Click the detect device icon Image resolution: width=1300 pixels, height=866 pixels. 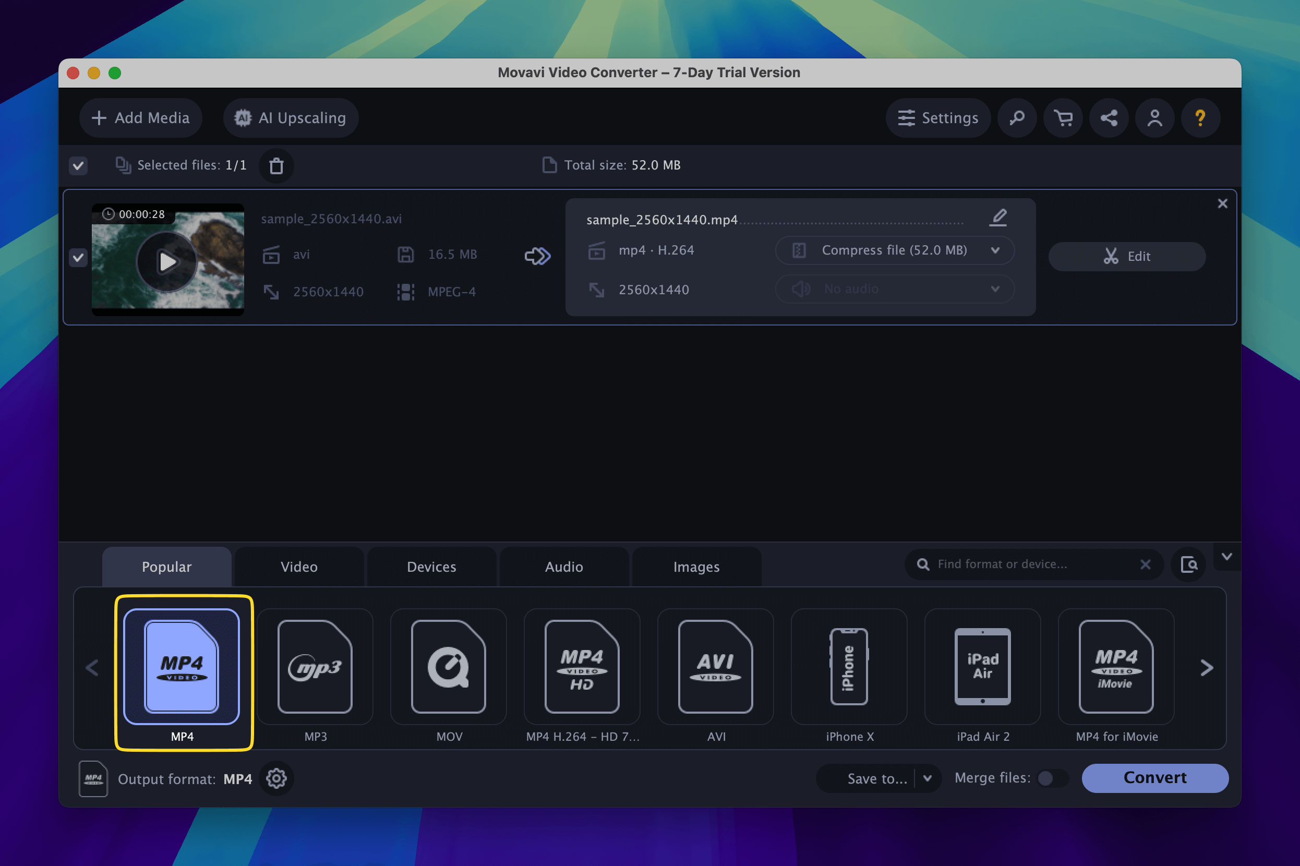(x=1188, y=564)
